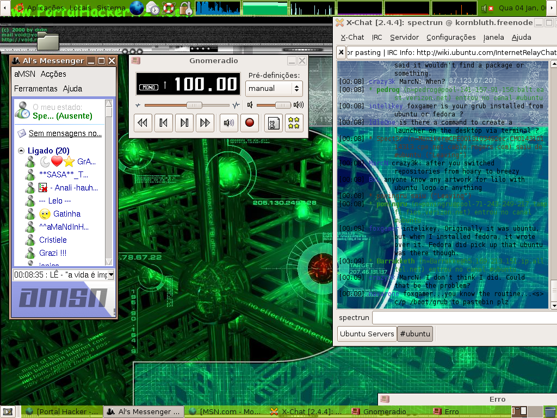Viewport: 557px width, 418px height.
Task: Click X-Chat message input field
Action: (x=465, y=318)
